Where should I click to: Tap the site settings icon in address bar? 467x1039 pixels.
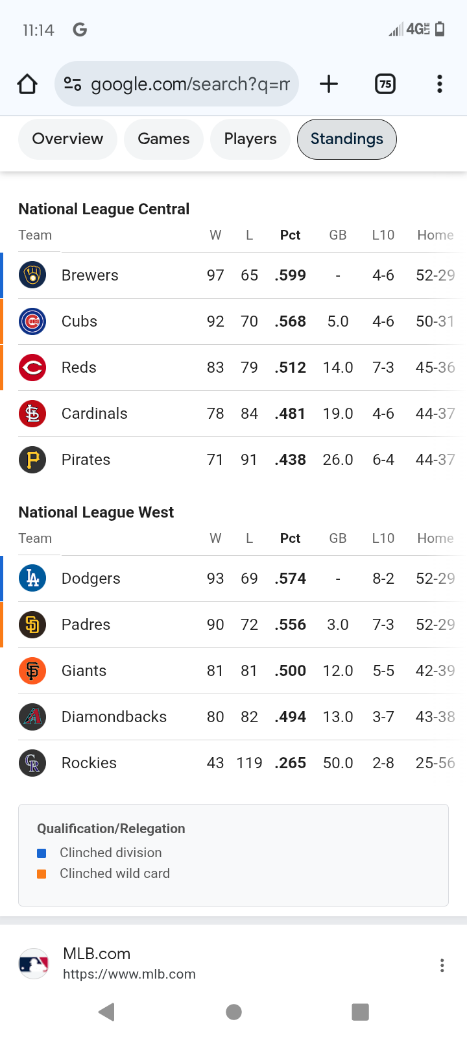pos(73,84)
